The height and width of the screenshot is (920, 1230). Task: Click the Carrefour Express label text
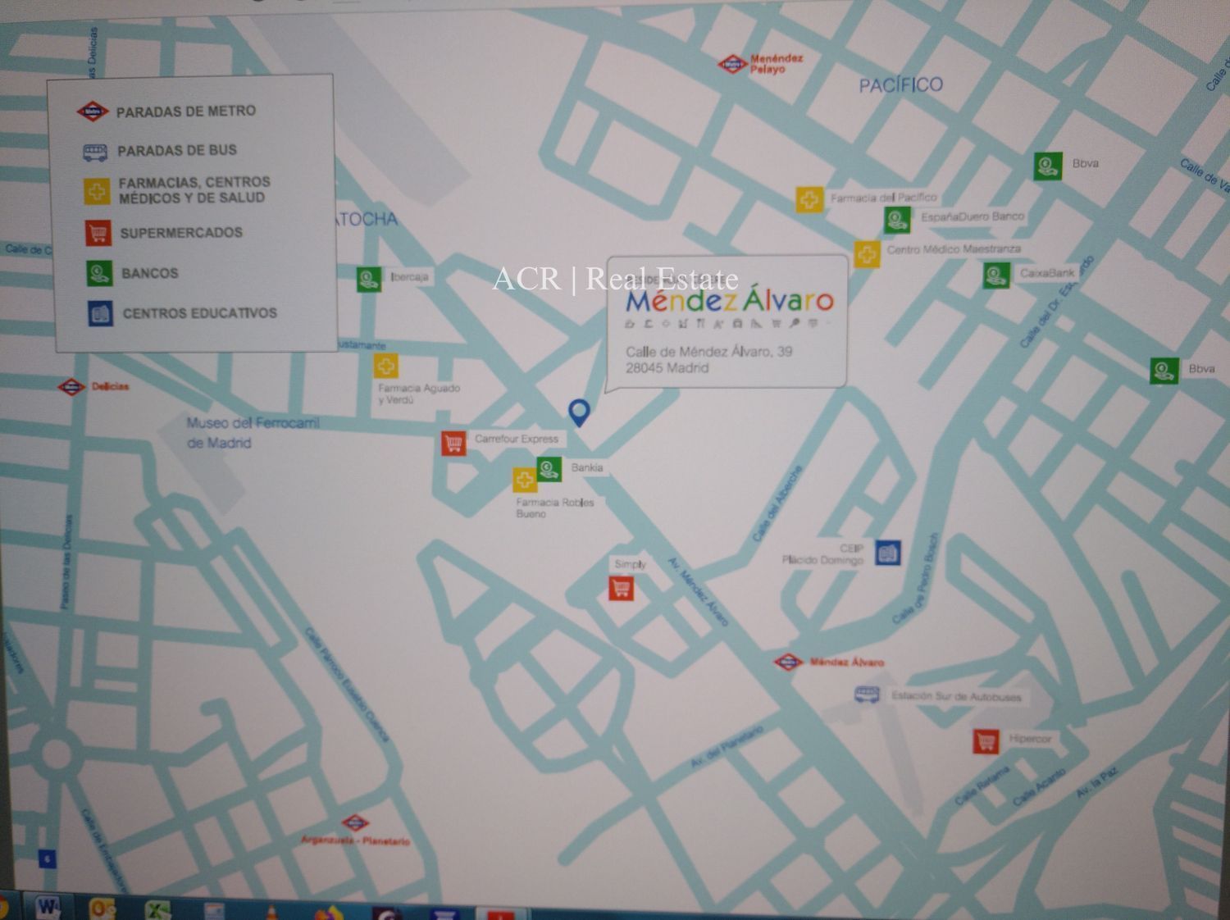coord(517,439)
